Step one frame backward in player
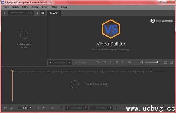This screenshot has height=113, width=176. (105, 62)
